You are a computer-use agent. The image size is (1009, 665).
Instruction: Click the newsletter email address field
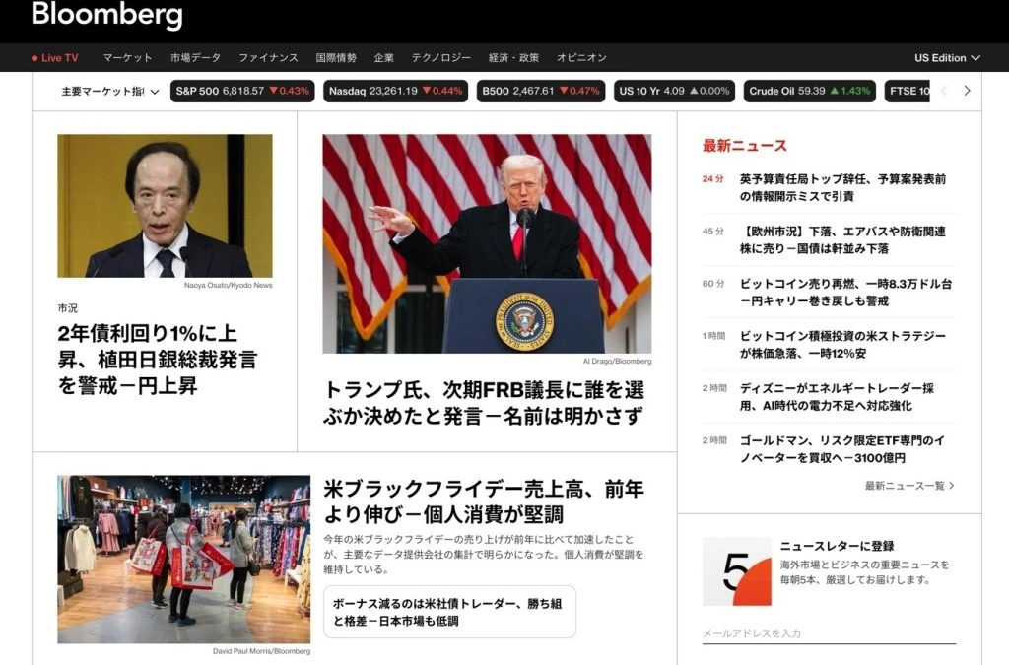coord(828,633)
